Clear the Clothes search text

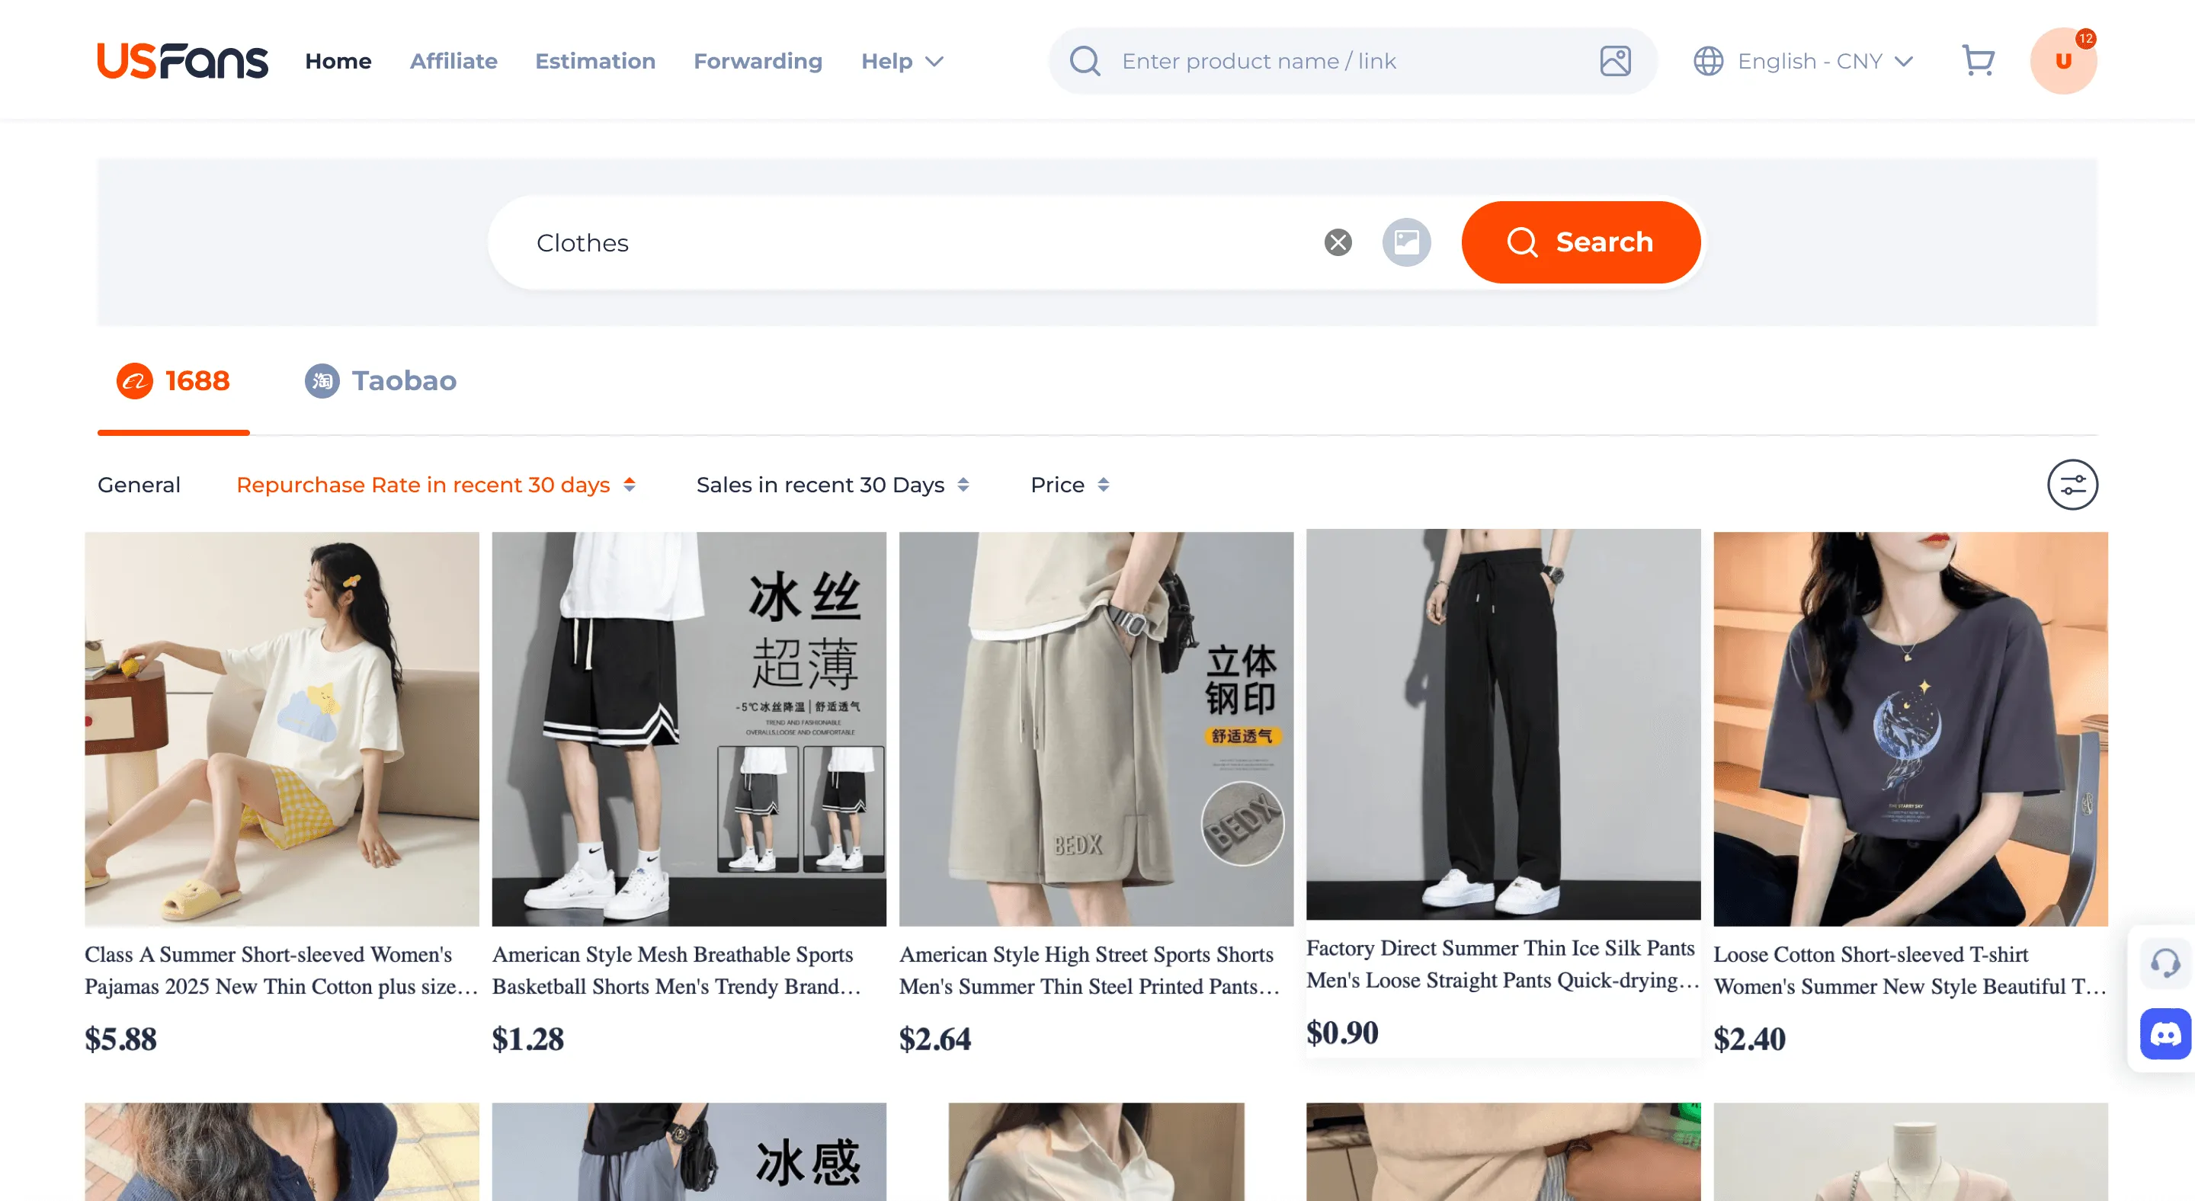click(x=1337, y=242)
